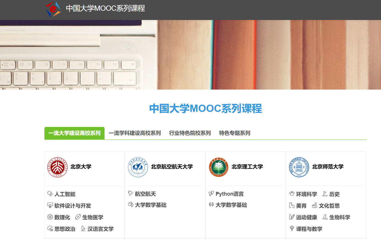Click the 课程与教学 course link
This screenshot has height=240, width=381.
tap(309, 229)
